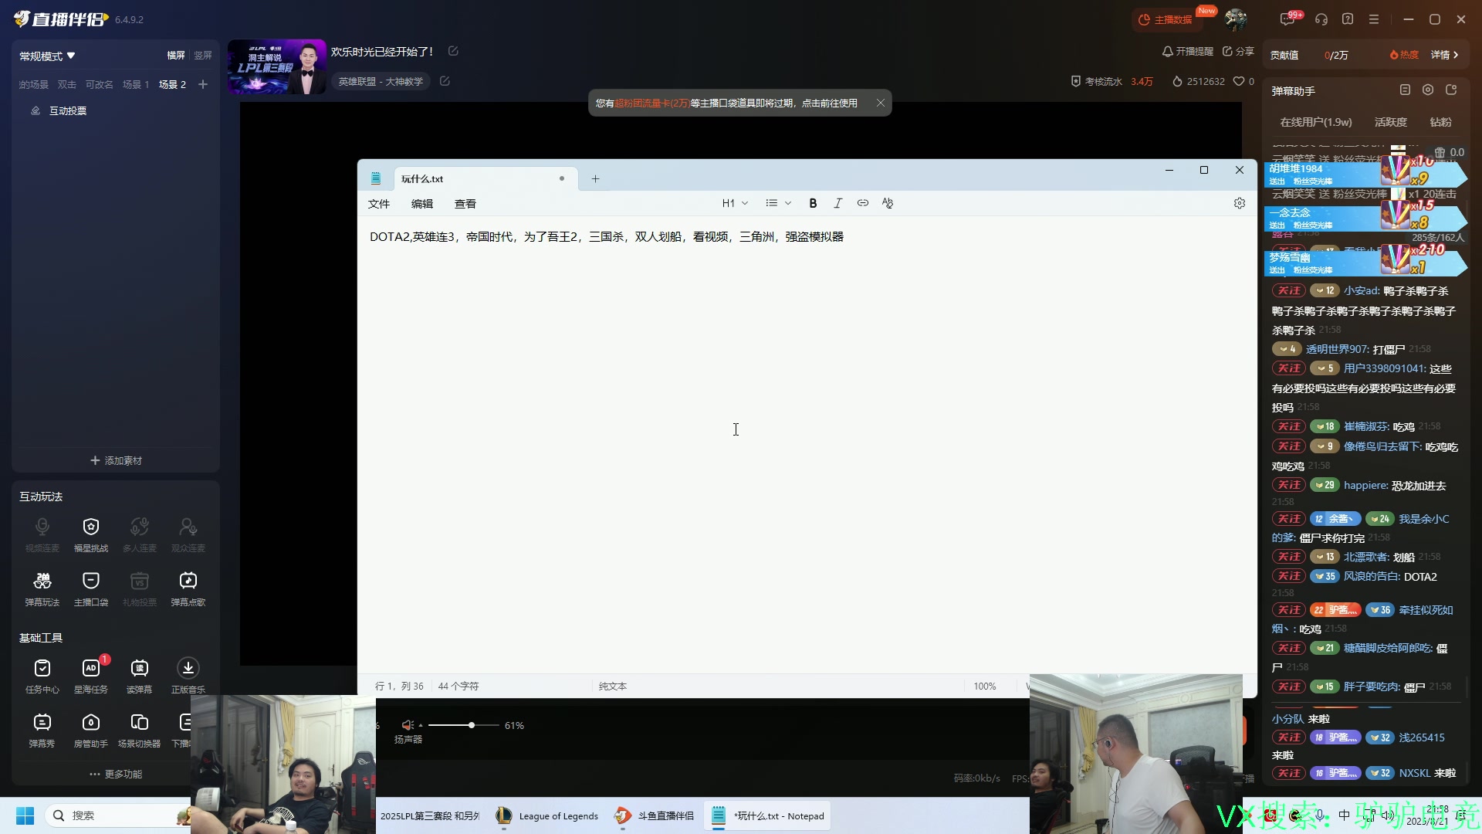This screenshot has height=834, width=1482.
Task: Switch to 场景 1 tab
Action: tap(136, 84)
